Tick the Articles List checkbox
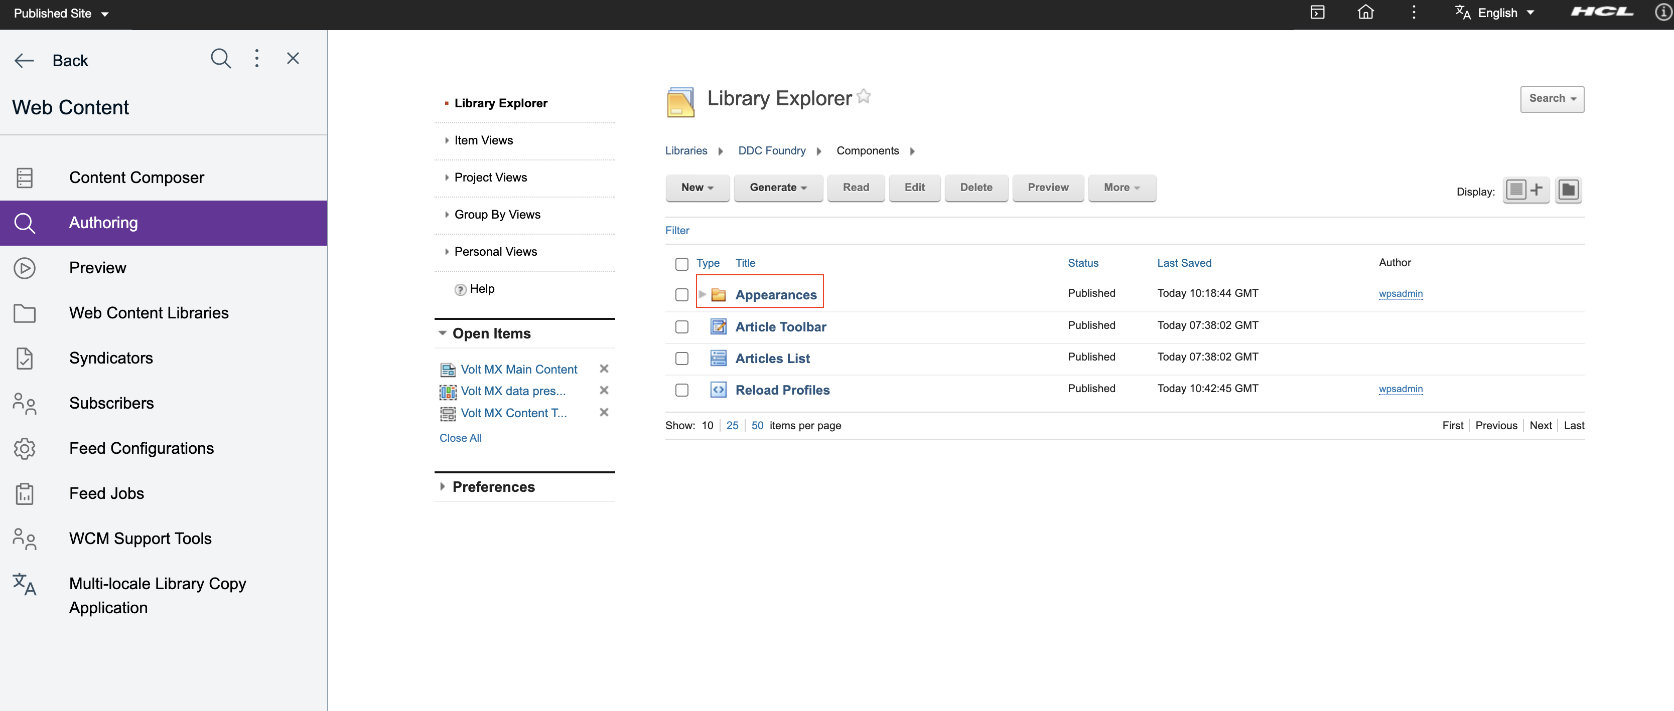This screenshot has width=1674, height=711. 681,359
